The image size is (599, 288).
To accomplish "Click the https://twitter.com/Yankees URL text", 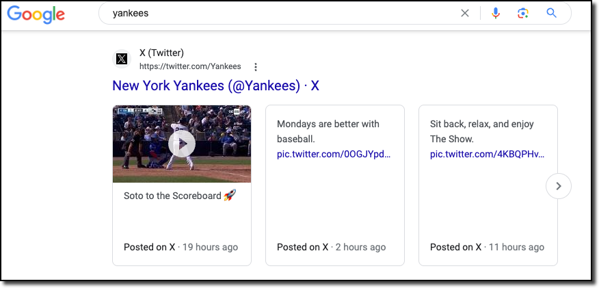I will click(190, 66).
